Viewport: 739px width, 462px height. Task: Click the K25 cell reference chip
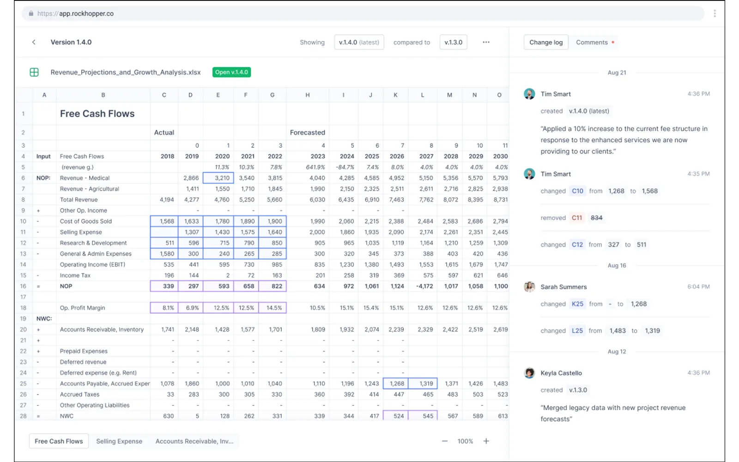pos(577,304)
